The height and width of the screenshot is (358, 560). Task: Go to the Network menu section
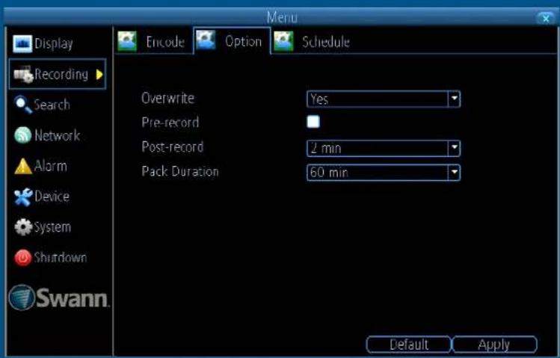pyautogui.click(x=47, y=135)
